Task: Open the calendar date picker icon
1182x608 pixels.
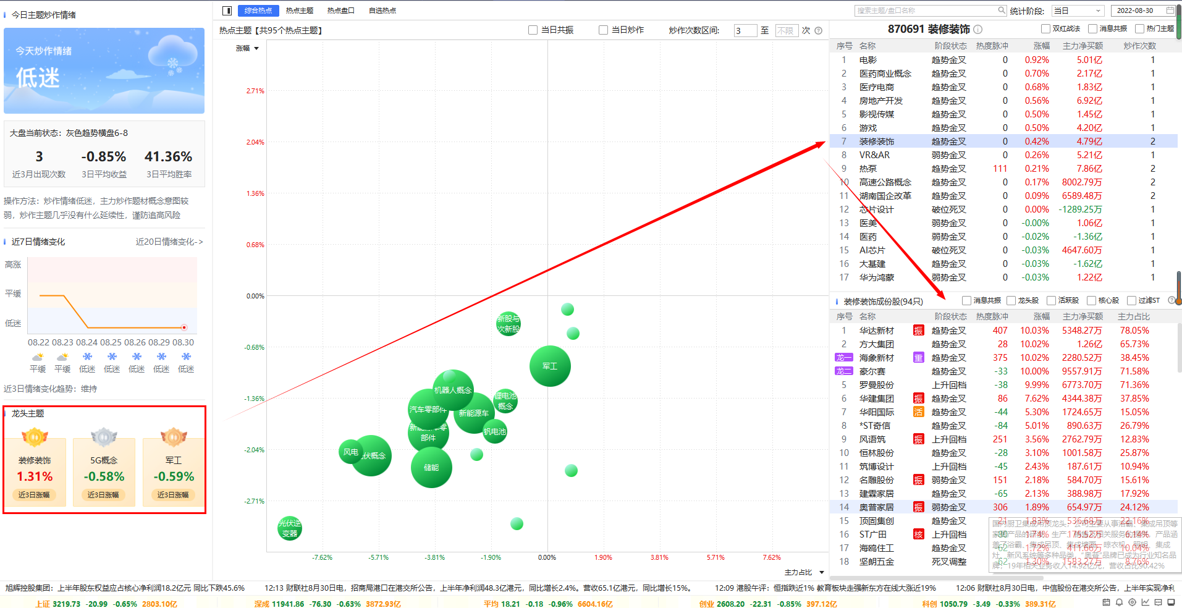Action: coord(1170,11)
